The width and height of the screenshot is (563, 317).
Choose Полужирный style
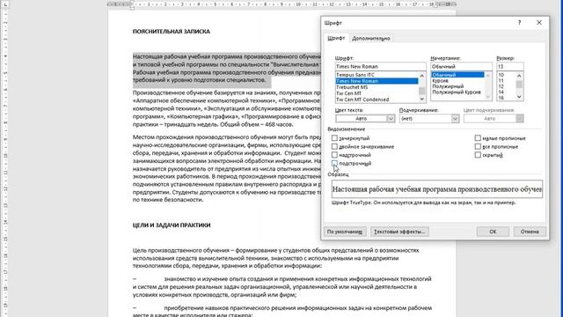click(x=457, y=86)
